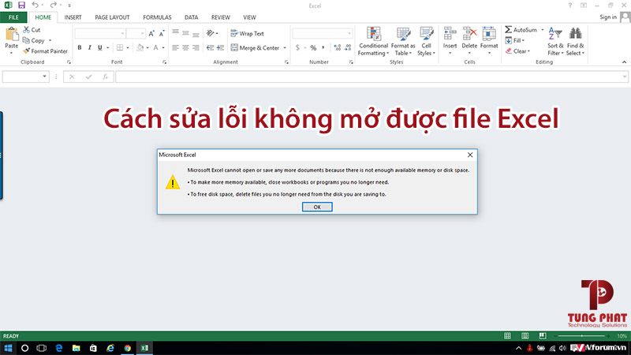The width and height of the screenshot is (631, 355).
Task: Close the Microsoft Excel error dialog
Action: point(470,155)
